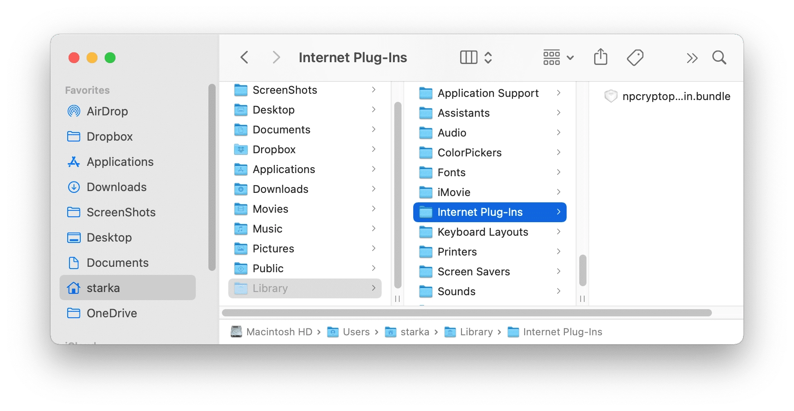Select starka in the sidebar
This screenshot has width=794, height=411.
point(104,288)
